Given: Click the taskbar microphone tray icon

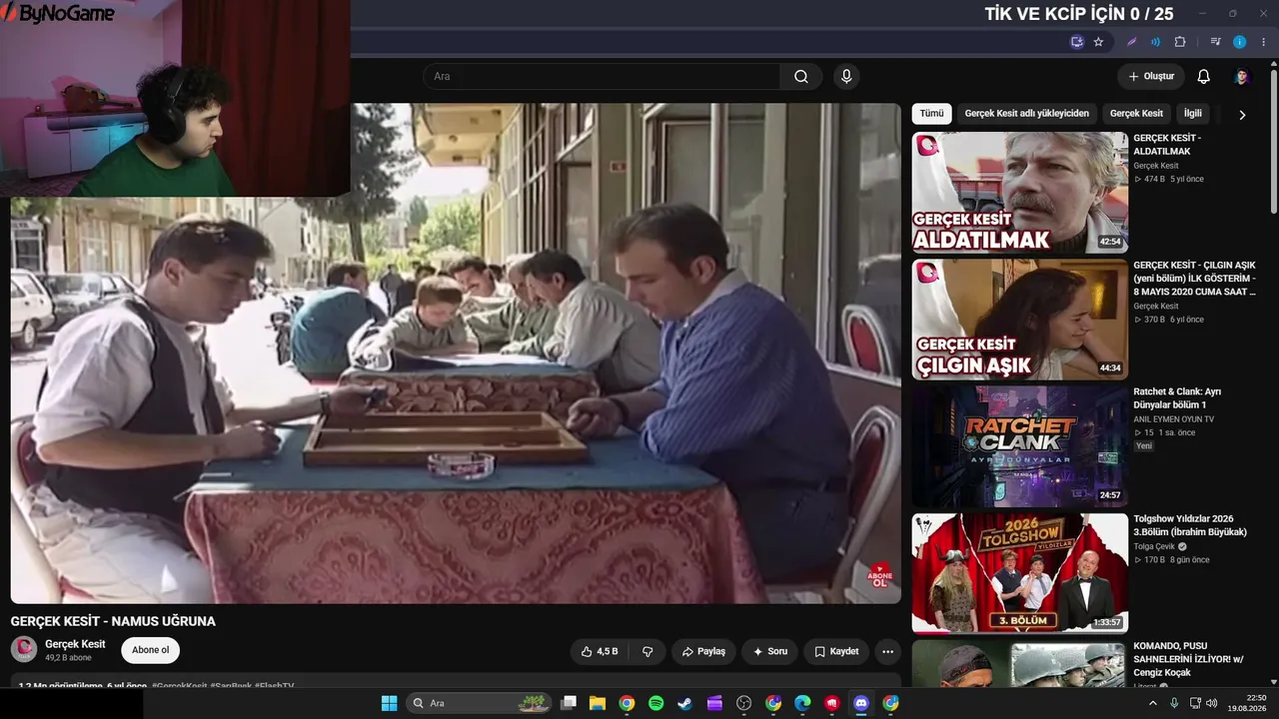Looking at the screenshot, I should pyautogui.click(x=1174, y=703).
